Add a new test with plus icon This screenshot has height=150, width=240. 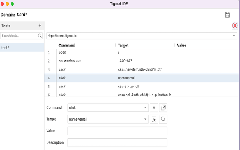(40, 25)
